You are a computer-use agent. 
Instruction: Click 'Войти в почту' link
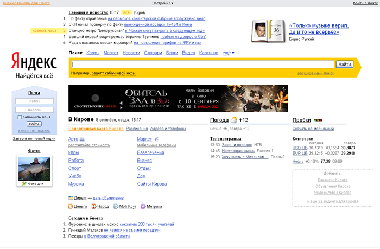pyautogui.click(x=365, y=3)
